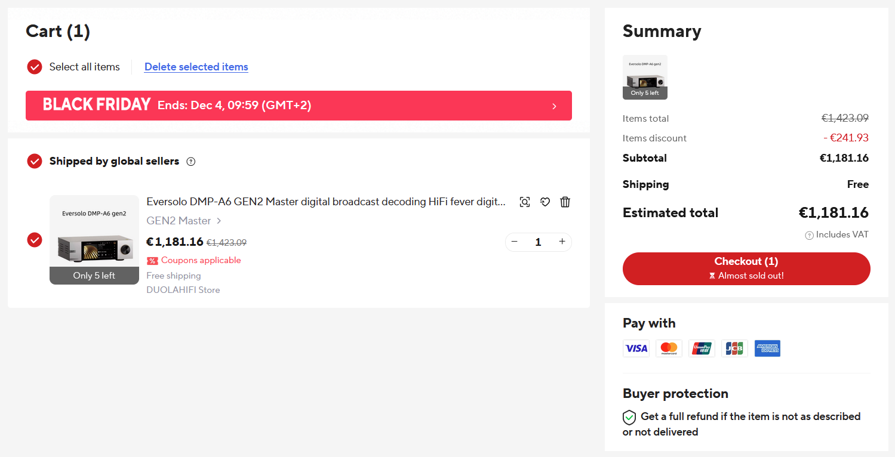Click the American Express payment icon
Viewport: 895px width, 457px height.
(767, 348)
